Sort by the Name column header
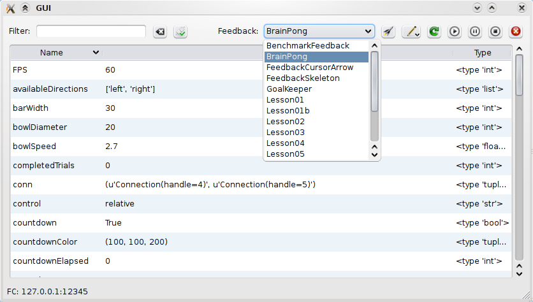 pyautogui.click(x=52, y=53)
